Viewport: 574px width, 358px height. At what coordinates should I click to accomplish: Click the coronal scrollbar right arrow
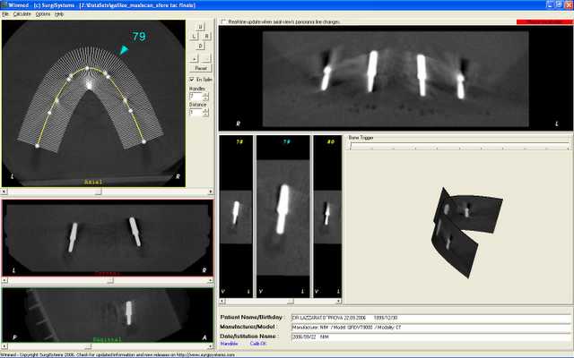(211, 280)
